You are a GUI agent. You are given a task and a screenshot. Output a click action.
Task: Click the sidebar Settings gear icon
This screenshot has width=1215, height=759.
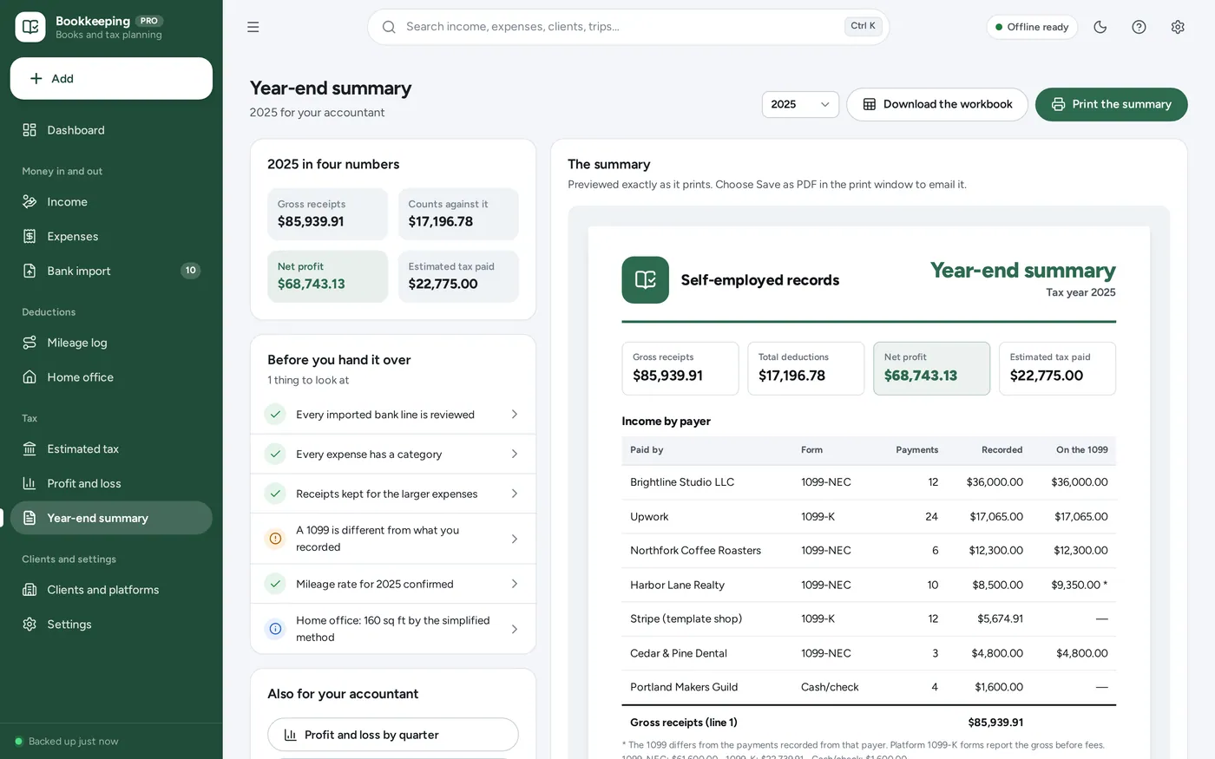[x=30, y=625]
